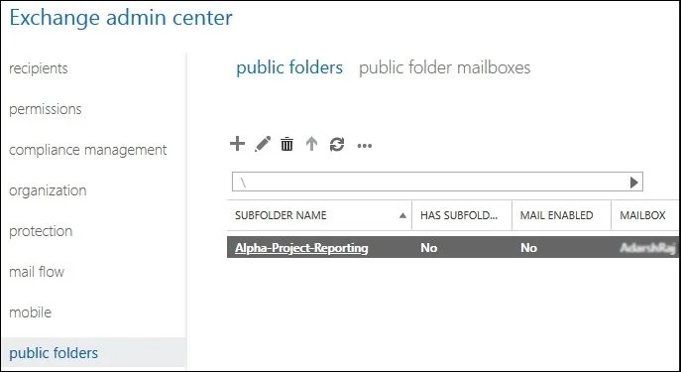Click the plus icon to add public folder

(x=237, y=144)
